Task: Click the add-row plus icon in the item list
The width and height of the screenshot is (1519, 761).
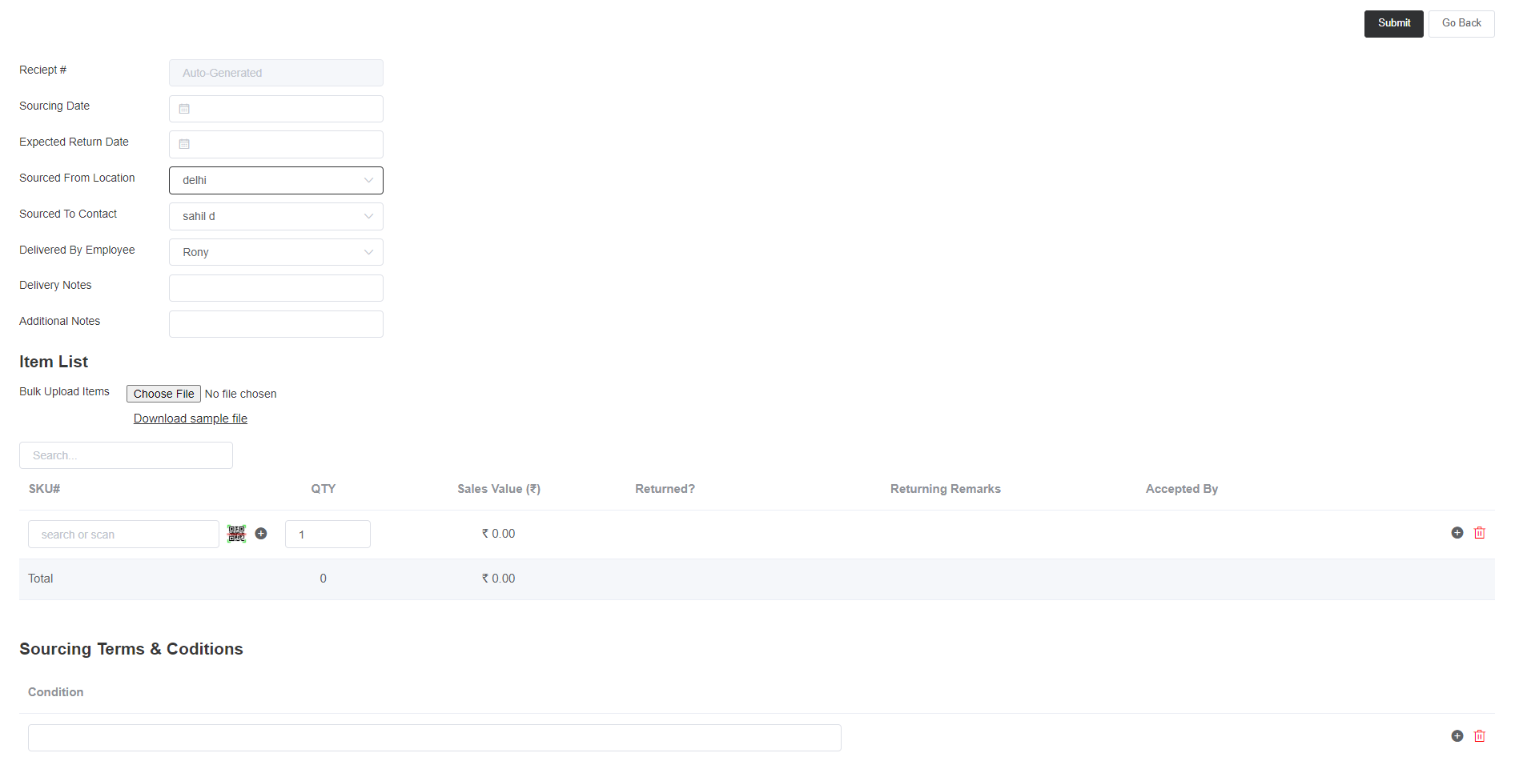Action: (x=1457, y=532)
